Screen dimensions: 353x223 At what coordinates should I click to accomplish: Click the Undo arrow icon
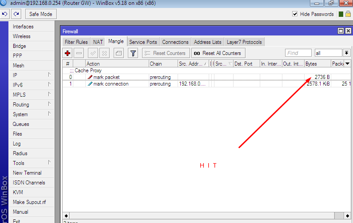[x=4, y=14]
